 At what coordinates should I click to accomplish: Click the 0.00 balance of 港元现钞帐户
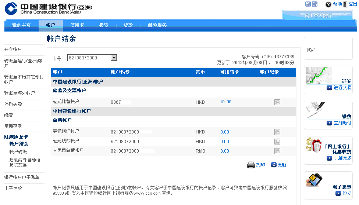(225, 142)
